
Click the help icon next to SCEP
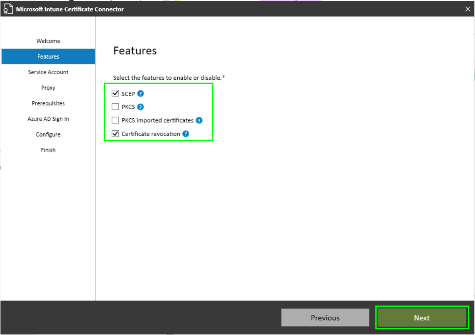pyautogui.click(x=140, y=94)
